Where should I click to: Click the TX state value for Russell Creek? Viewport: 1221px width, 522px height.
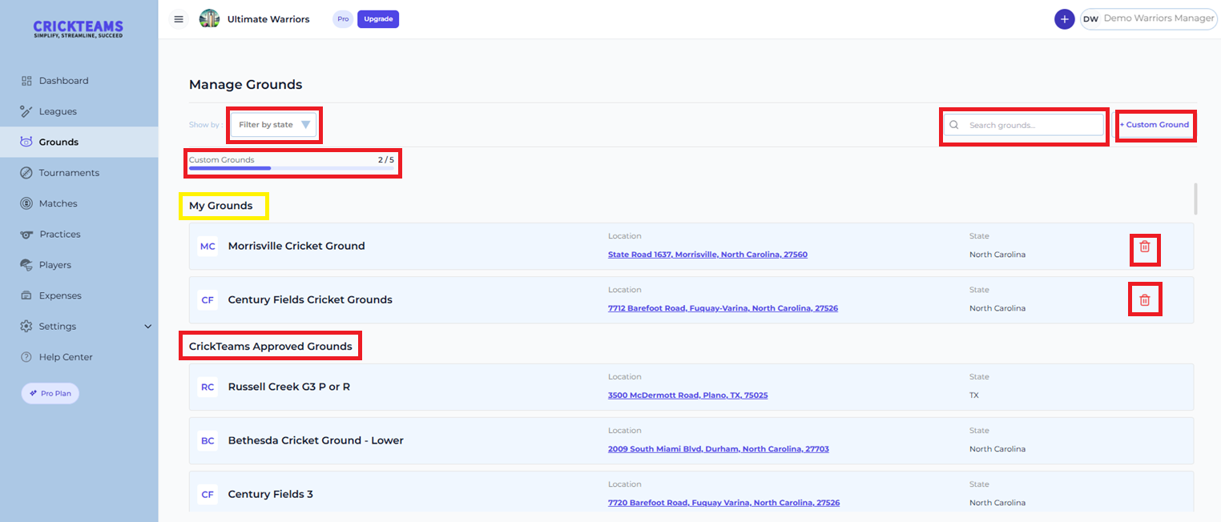click(x=974, y=396)
